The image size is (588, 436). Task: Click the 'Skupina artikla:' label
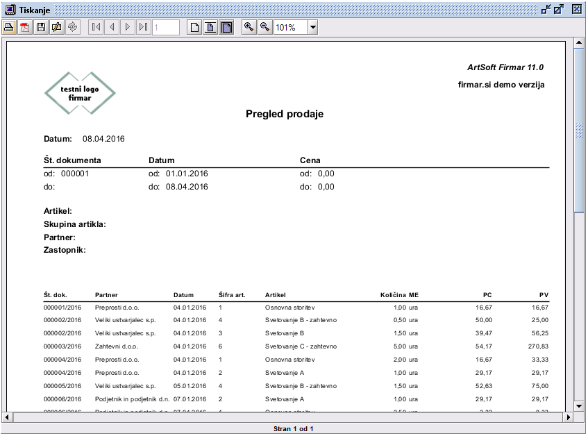coord(75,224)
